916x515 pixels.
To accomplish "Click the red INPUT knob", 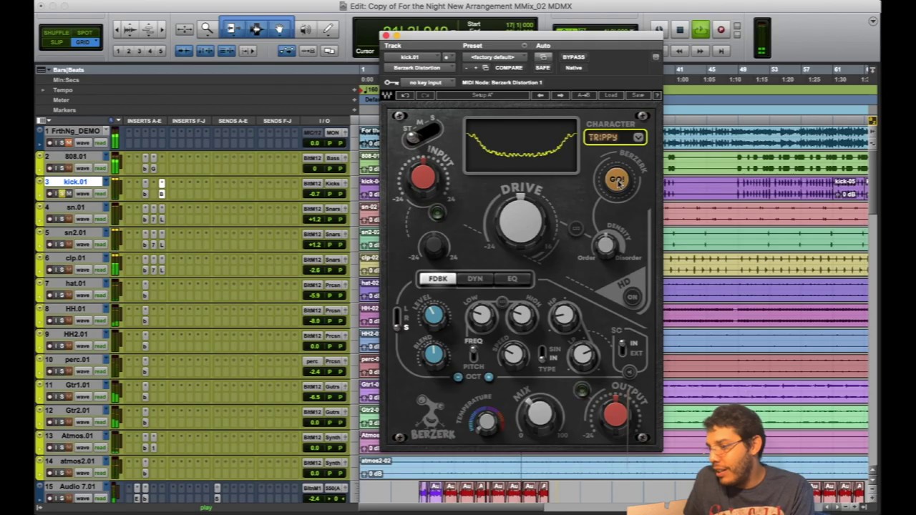I will point(423,177).
